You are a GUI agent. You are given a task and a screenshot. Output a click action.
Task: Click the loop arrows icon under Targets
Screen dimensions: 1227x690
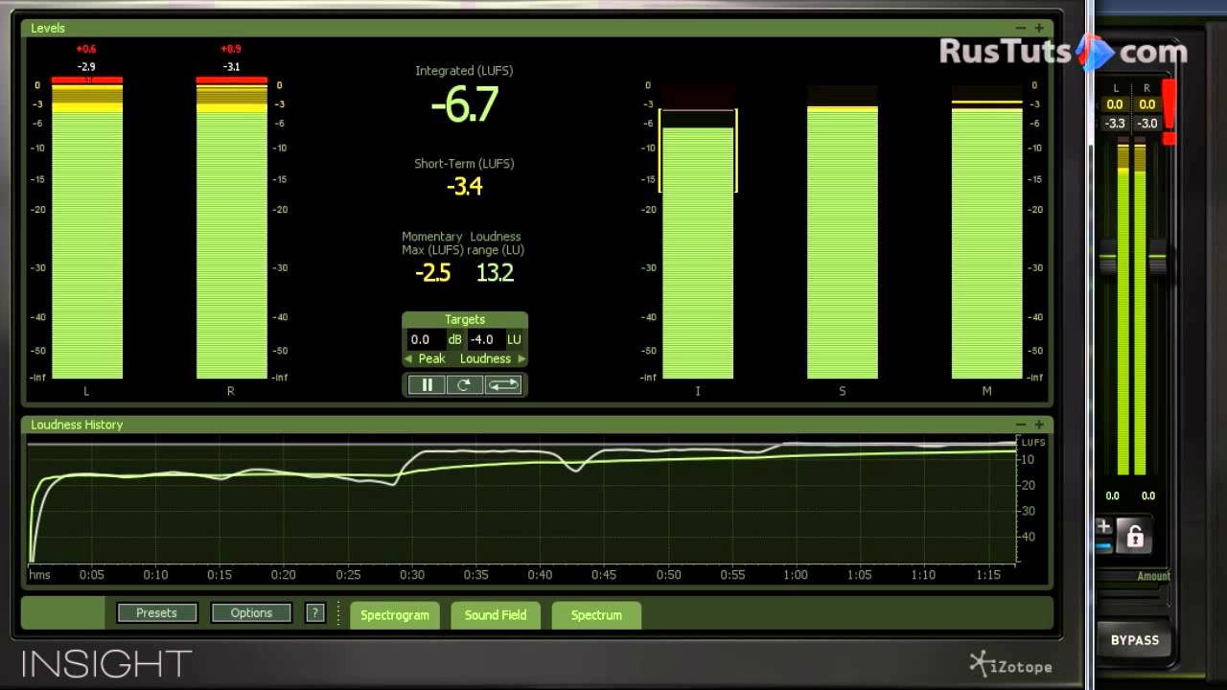pyautogui.click(x=502, y=384)
